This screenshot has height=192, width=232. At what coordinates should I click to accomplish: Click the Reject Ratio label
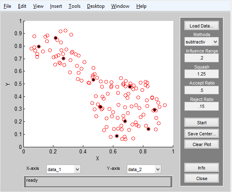[202, 99]
